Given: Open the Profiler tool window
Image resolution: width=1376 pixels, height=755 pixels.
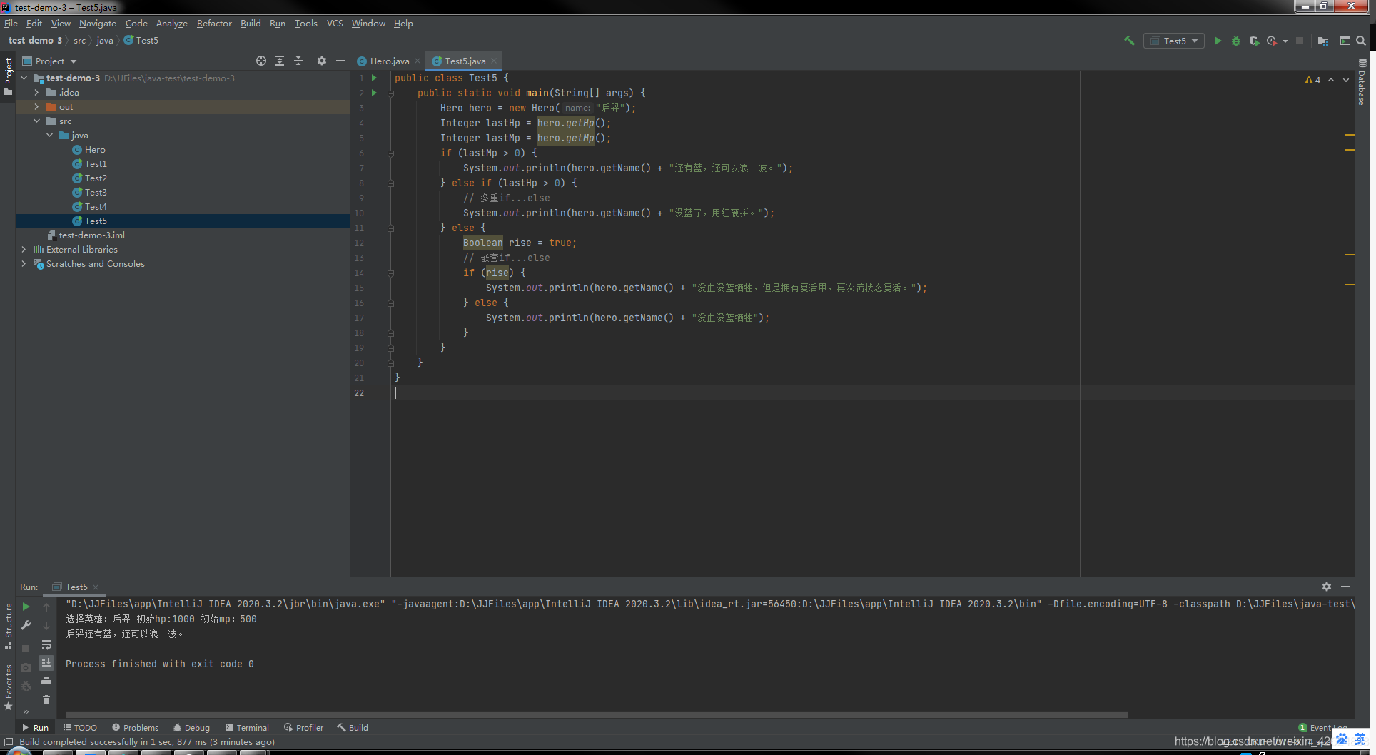Looking at the screenshot, I should [303, 727].
